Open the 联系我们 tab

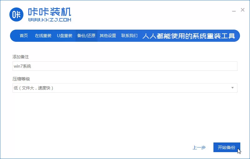[129, 36]
